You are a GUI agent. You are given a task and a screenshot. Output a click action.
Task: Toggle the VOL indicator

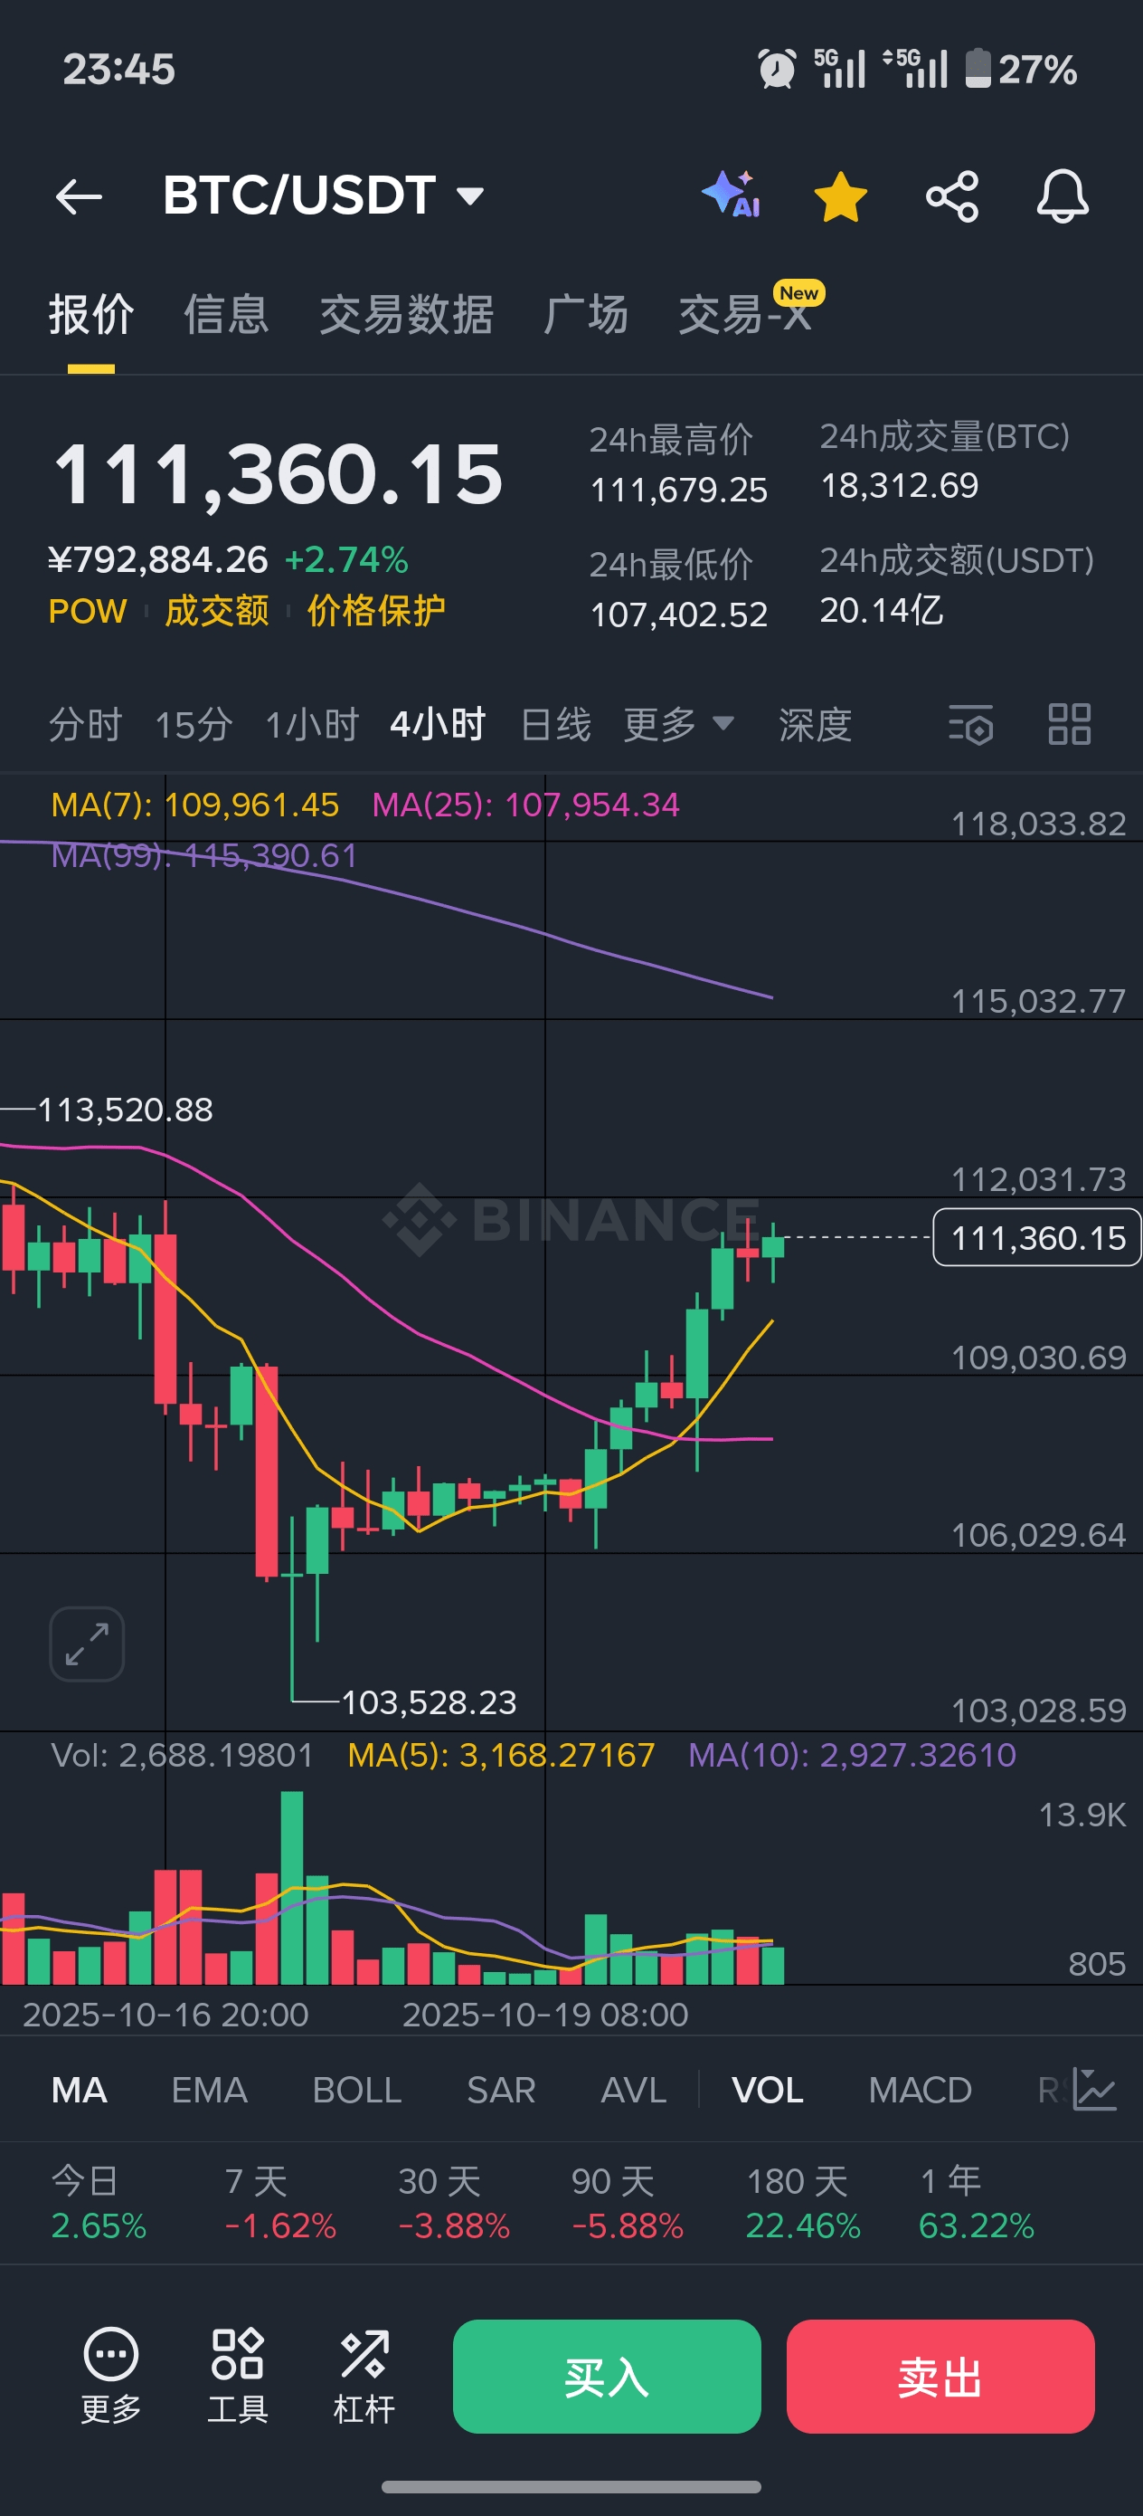tap(767, 2090)
